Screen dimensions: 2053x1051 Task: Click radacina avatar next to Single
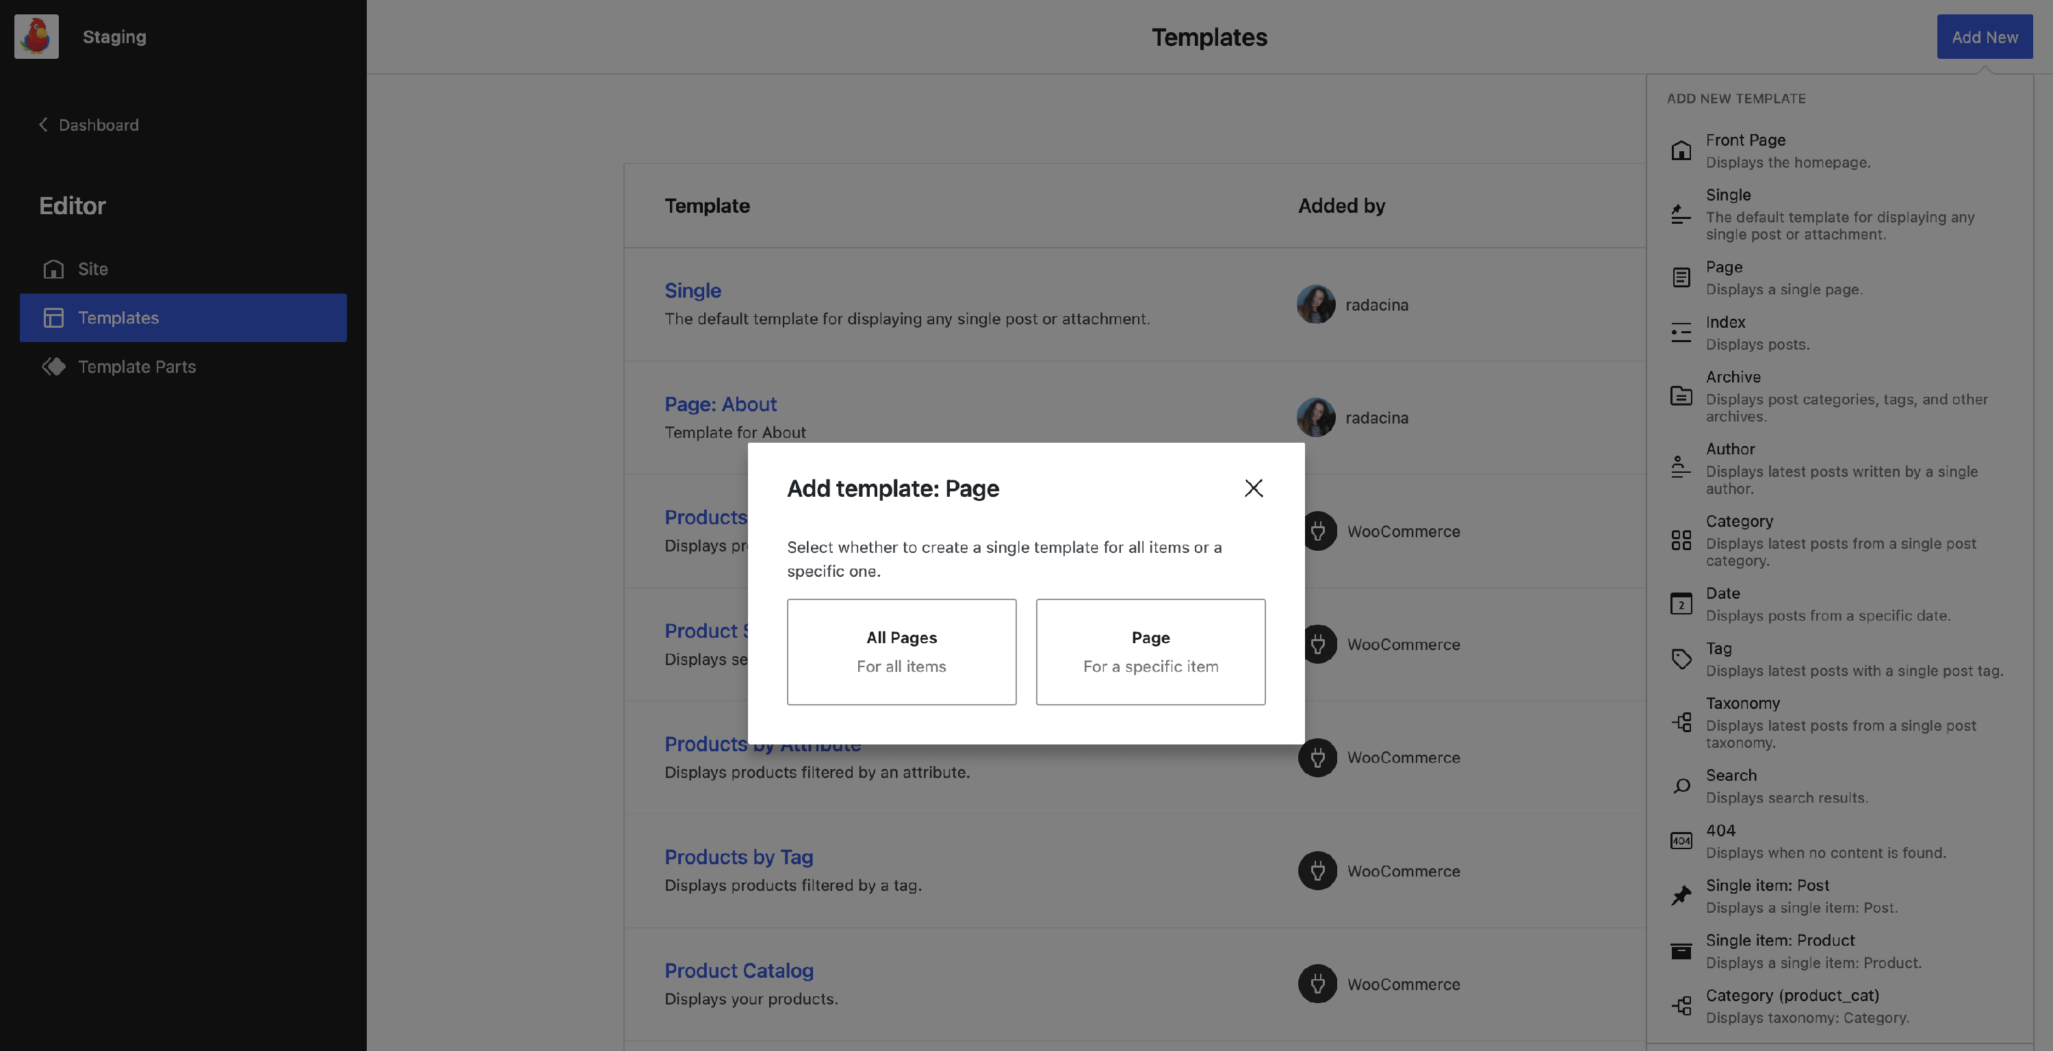tap(1315, 304)
